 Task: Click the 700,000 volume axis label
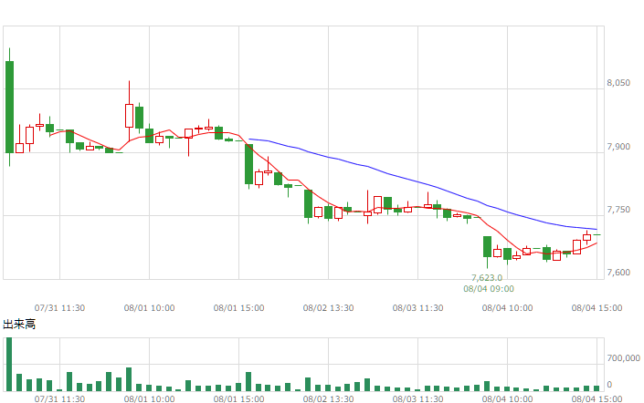pos(624,358)
